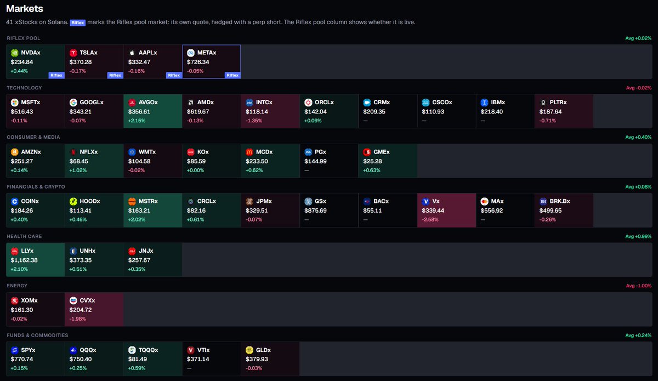Click the JNJx change +0.35%
The image size is (658, 381).
click(x=136, y=269)
